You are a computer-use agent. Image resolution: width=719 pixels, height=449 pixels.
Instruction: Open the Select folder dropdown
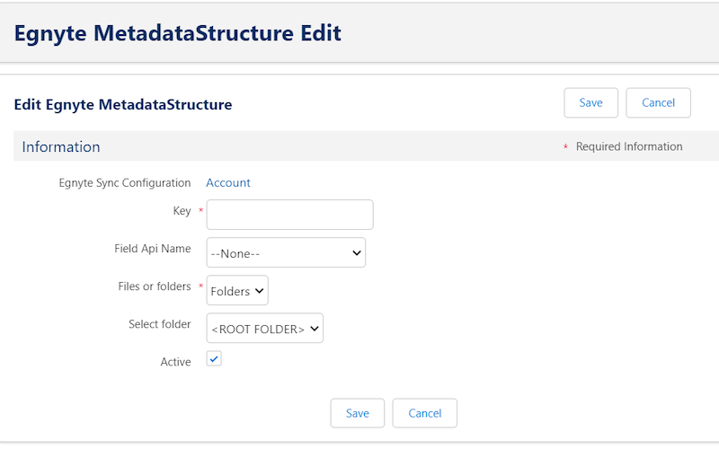(264, 328)
